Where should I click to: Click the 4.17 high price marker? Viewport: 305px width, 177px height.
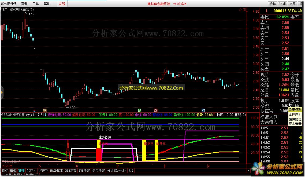(x=31, y=14)
